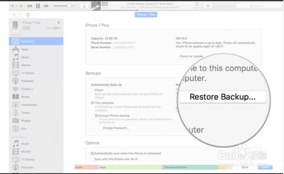Click the song progress bar

pyautogui.click(x=150, y=10)
